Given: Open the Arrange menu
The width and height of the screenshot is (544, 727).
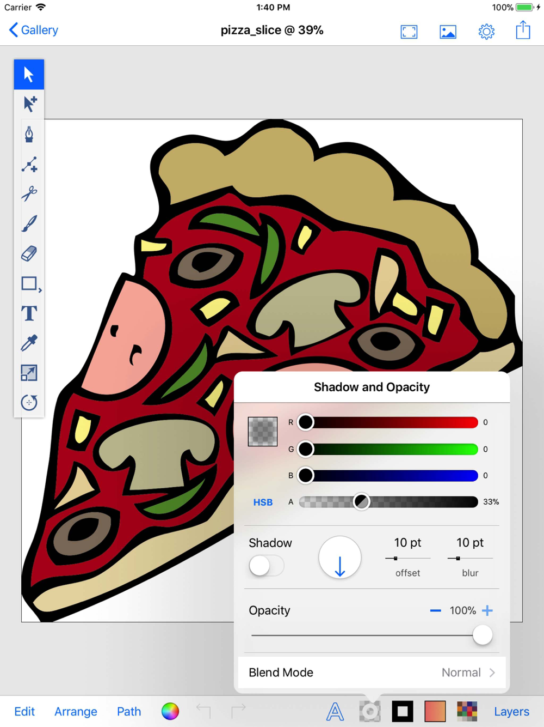Looking at the screenshot, I should click(76, 711).
